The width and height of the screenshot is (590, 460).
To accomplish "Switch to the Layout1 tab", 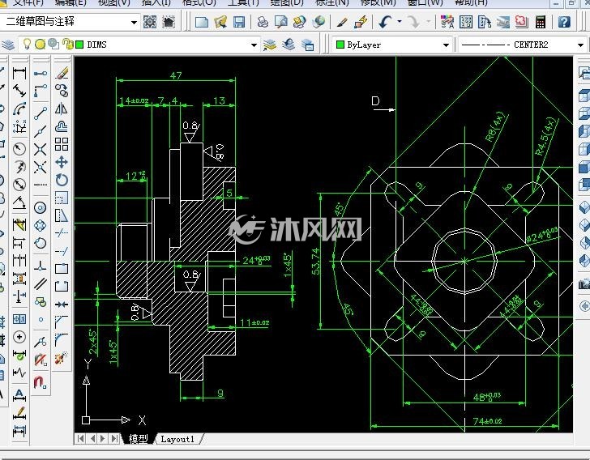I will (x=177, y=439).
